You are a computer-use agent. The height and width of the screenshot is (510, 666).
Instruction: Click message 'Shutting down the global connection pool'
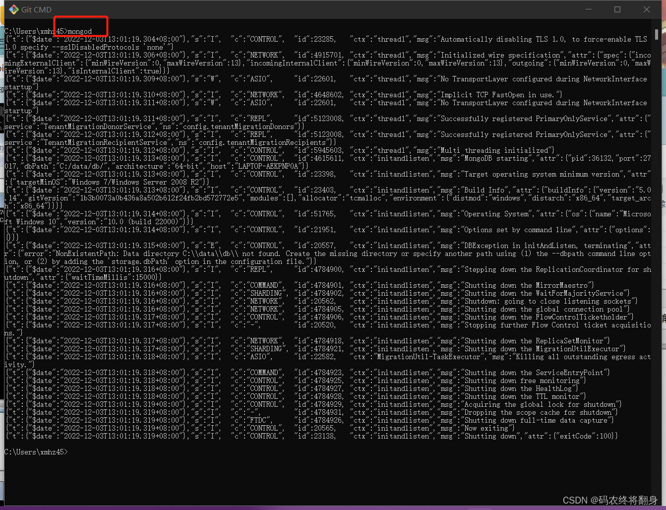coord(544,309)
